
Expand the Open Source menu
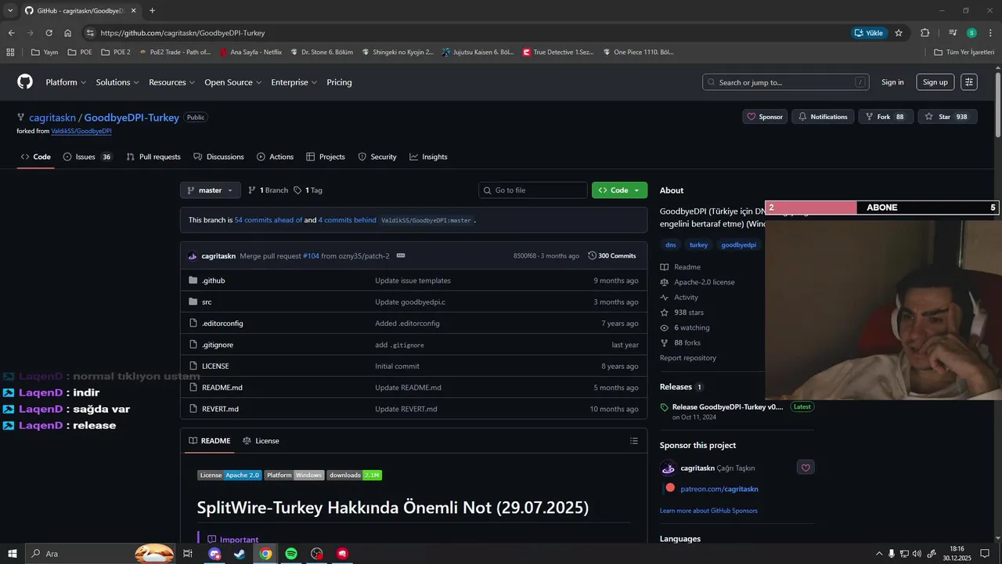[x=232, y=82]
